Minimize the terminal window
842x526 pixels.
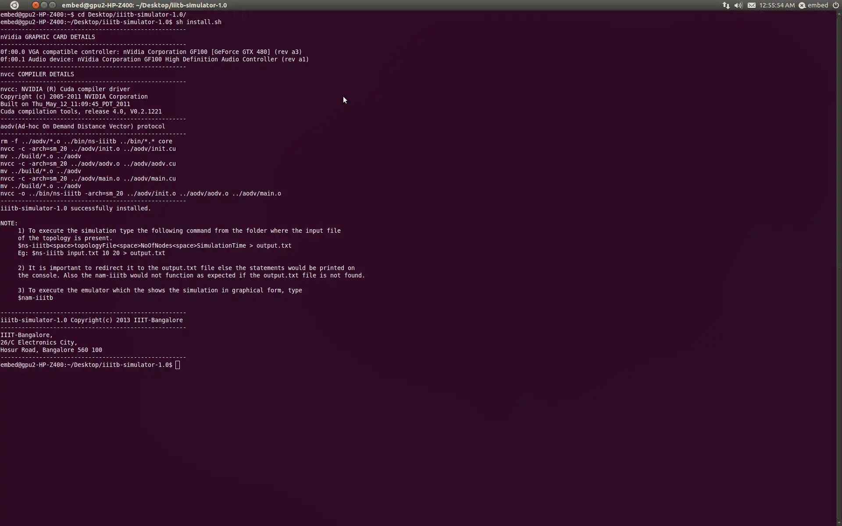[x=44, y=5]
